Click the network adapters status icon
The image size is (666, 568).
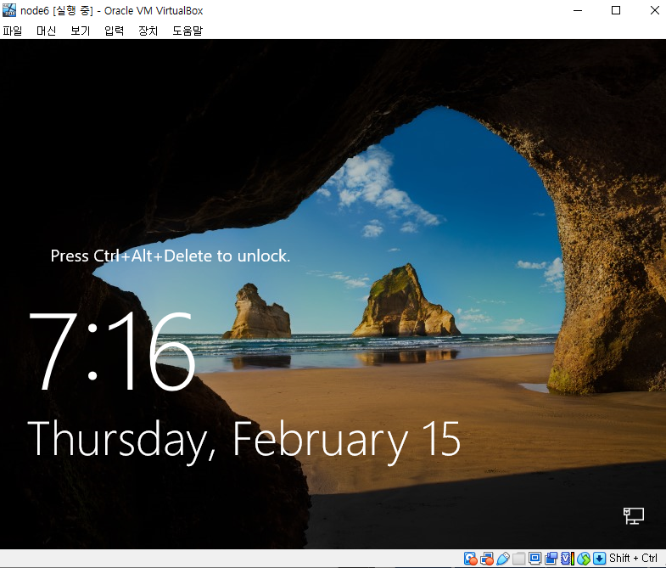pyautogui.click(x=487, y=558)
